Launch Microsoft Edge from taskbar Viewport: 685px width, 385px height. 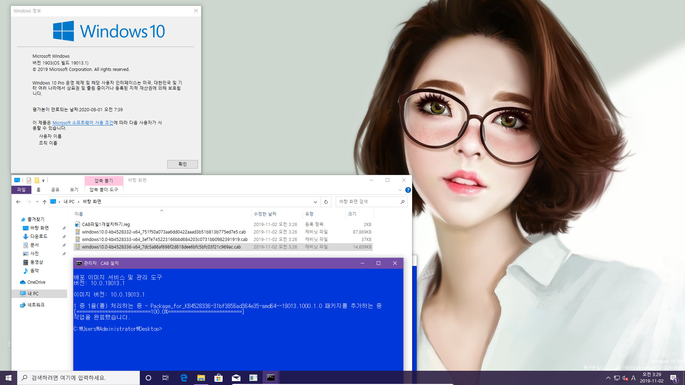click(184, 378)
